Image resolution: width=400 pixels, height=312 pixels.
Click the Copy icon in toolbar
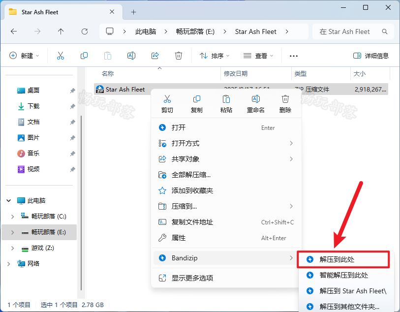(x=84, y=56)
